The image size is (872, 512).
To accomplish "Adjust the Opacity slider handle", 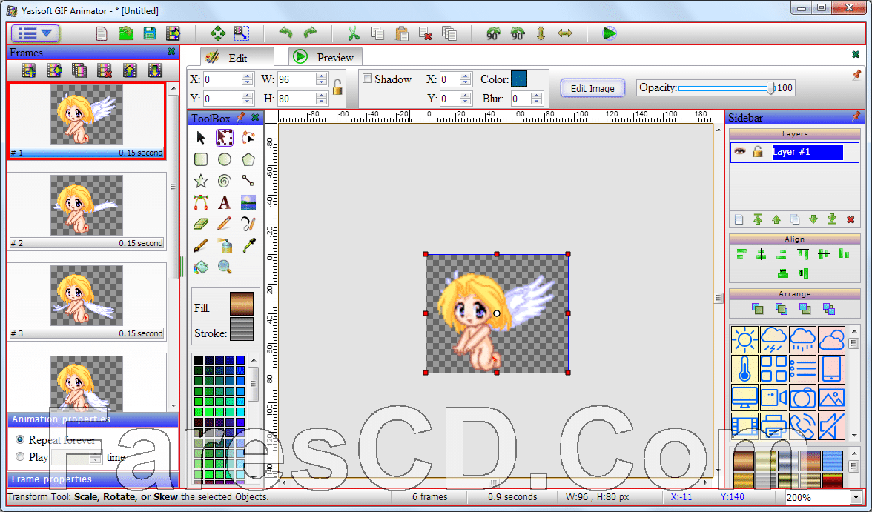I will 770,87.
